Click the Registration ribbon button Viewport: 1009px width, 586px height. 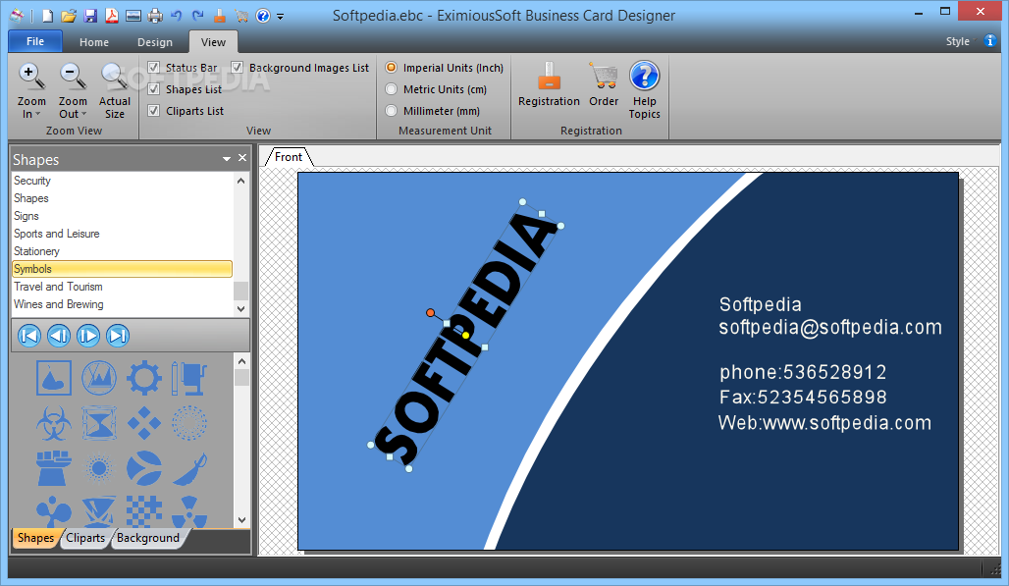pyautogui.click(x=549, y=84)
